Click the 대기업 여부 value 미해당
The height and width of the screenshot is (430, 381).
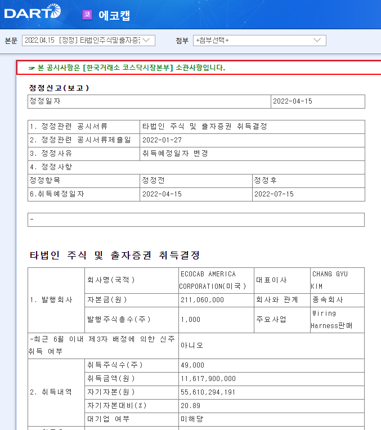pos(192,419)
